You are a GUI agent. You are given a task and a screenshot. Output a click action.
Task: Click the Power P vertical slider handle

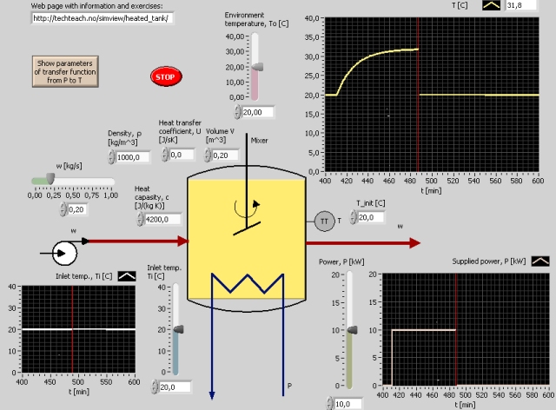(352, 330)
